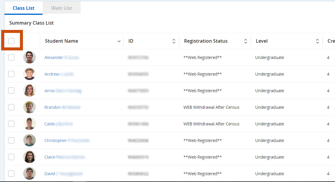Toggle sort on Registration Status column
The width and height of the screenshot is (335, 182).
point(246,41)
